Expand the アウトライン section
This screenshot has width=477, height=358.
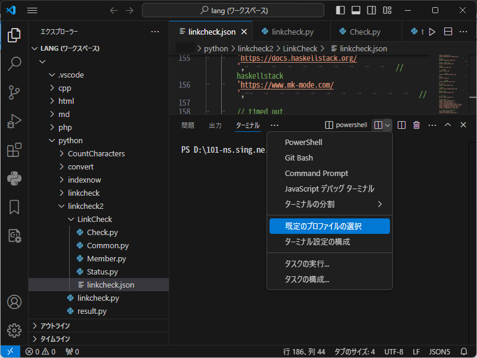coord(55,326)
